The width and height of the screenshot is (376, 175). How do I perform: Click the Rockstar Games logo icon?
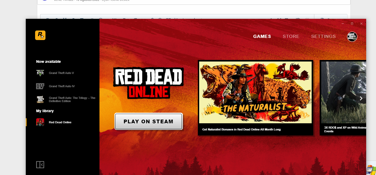(x=40, y=35)
